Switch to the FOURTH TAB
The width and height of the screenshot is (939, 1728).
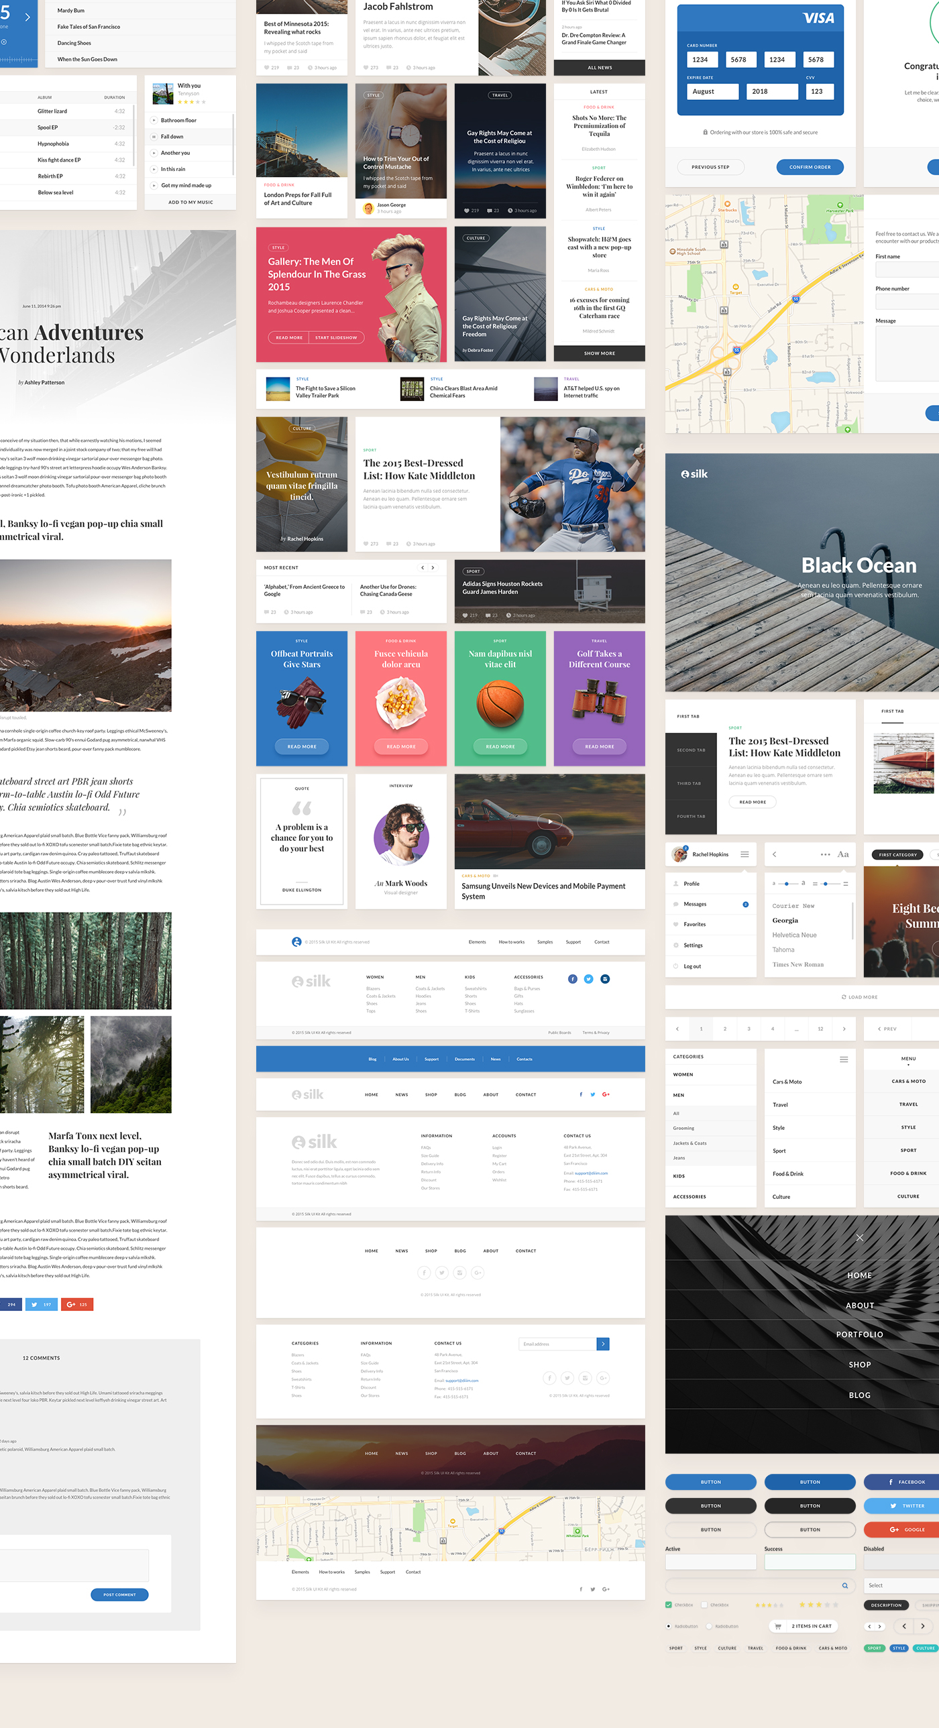[x=691, y=816]
